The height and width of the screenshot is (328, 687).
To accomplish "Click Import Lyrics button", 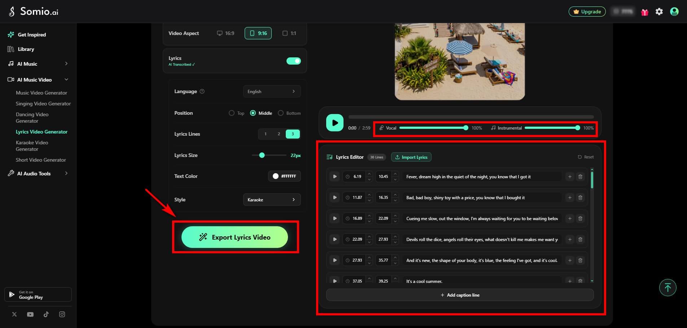I will coord(411,157).
